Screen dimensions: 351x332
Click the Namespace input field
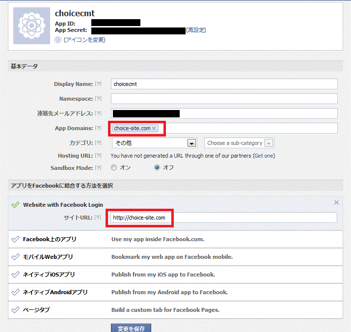coord(224,99)
